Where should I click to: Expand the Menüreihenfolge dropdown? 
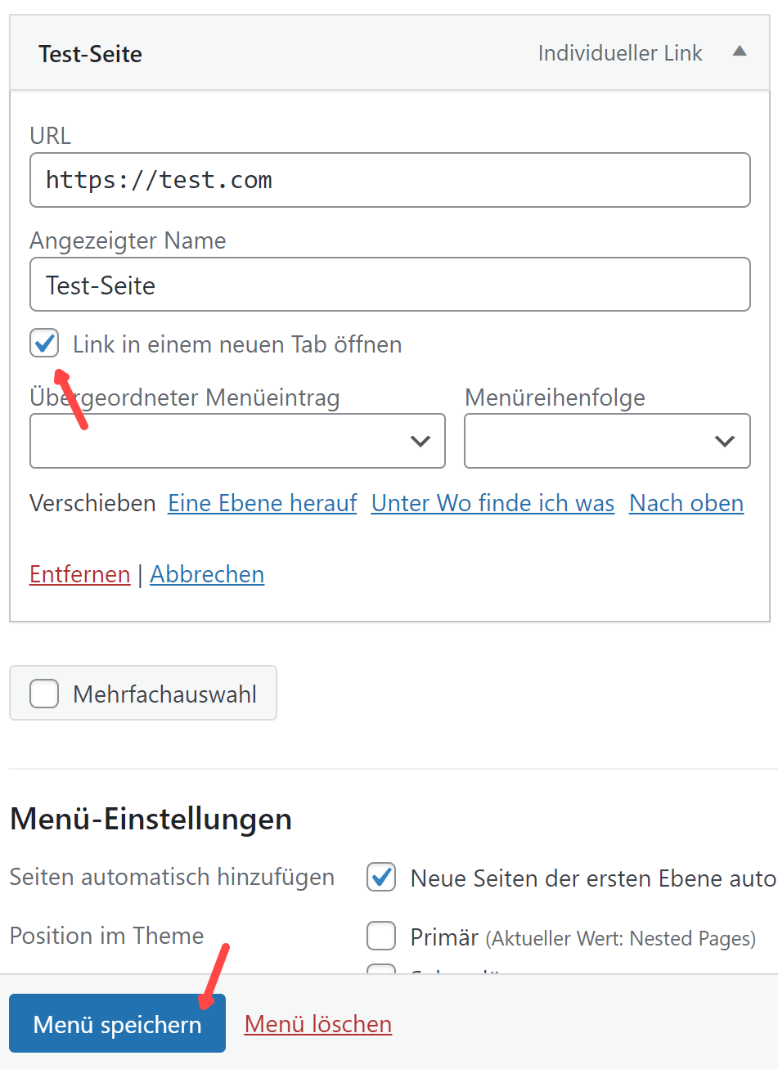coord(606,441)
